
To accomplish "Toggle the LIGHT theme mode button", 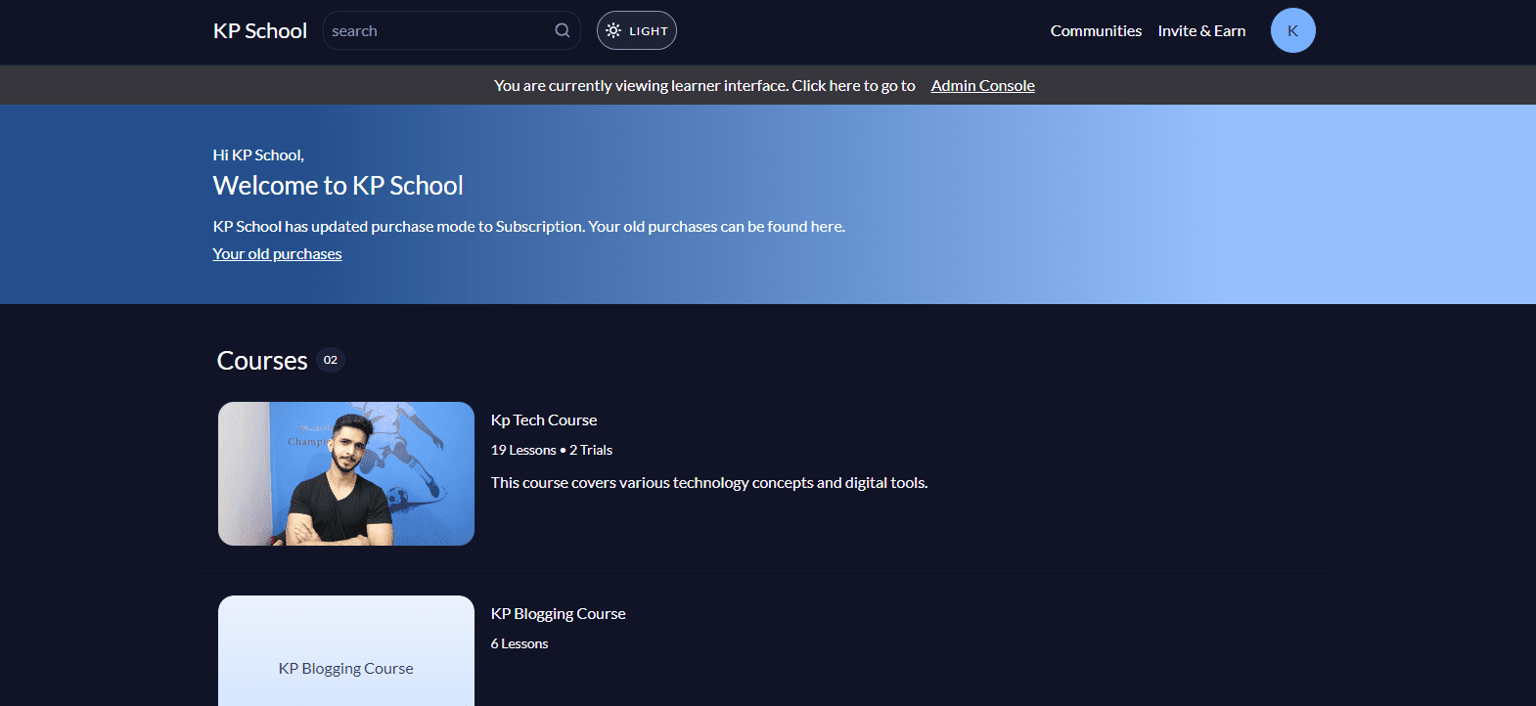I will 637,30.
